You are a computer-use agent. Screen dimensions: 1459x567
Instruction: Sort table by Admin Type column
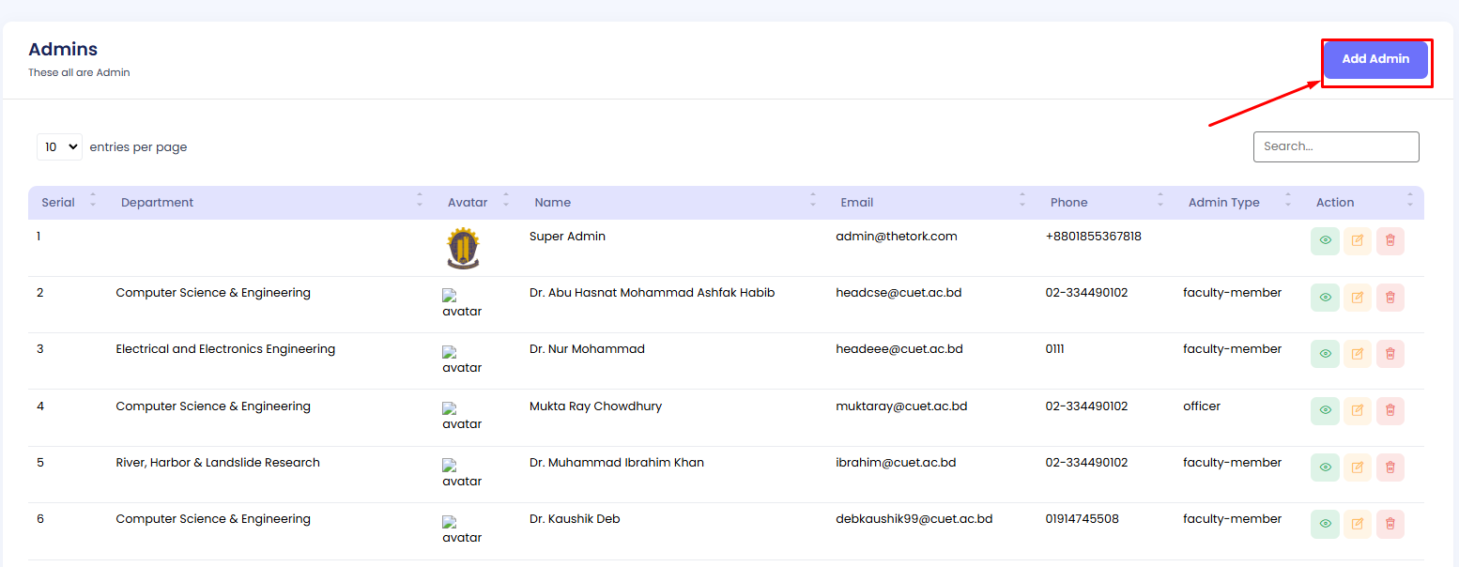(1223, 203)
